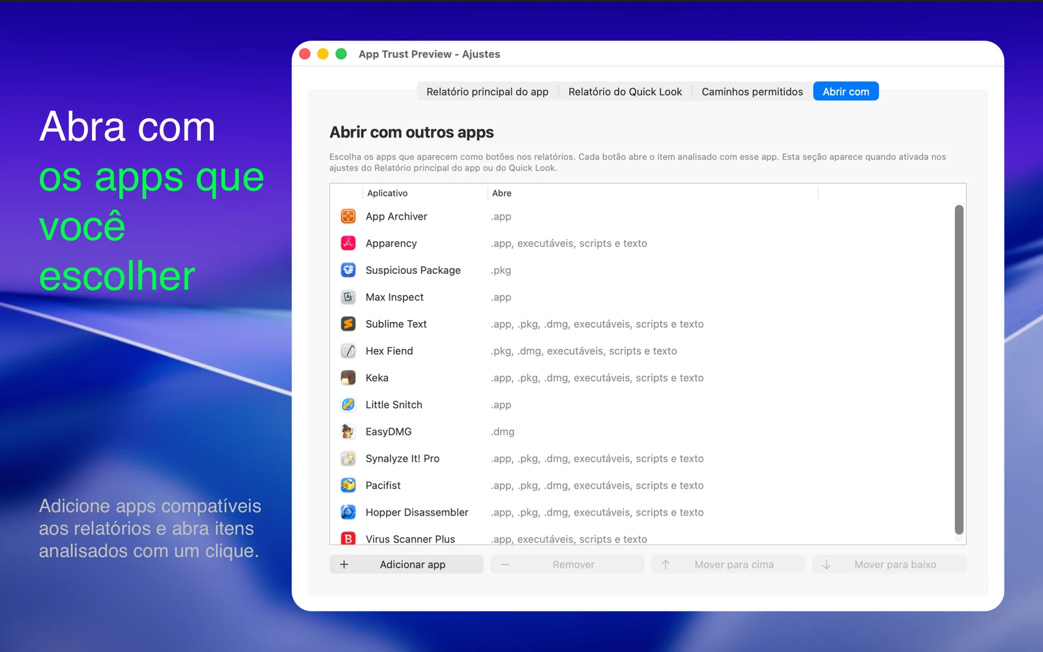Click the .app value for Little Snitch
The image size is (1043, 652).
pos(501,405)
